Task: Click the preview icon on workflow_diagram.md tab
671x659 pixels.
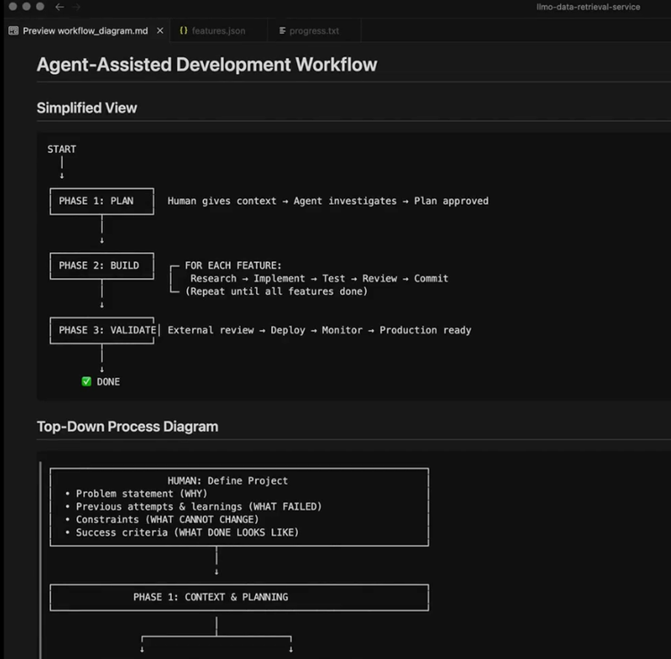Action: click(x=13, y=30)
